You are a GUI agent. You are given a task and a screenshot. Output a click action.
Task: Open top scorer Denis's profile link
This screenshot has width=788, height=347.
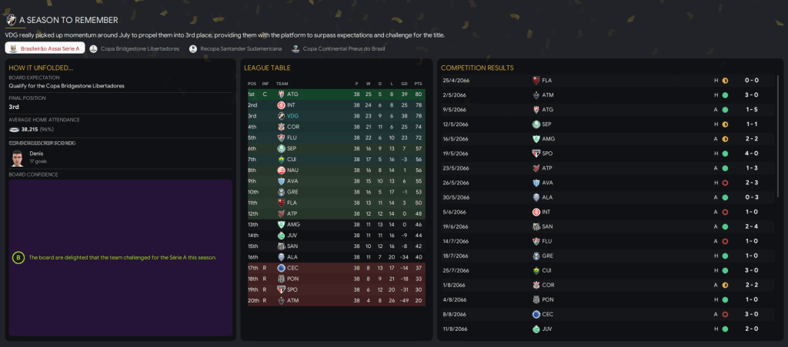tap(37, 154)
